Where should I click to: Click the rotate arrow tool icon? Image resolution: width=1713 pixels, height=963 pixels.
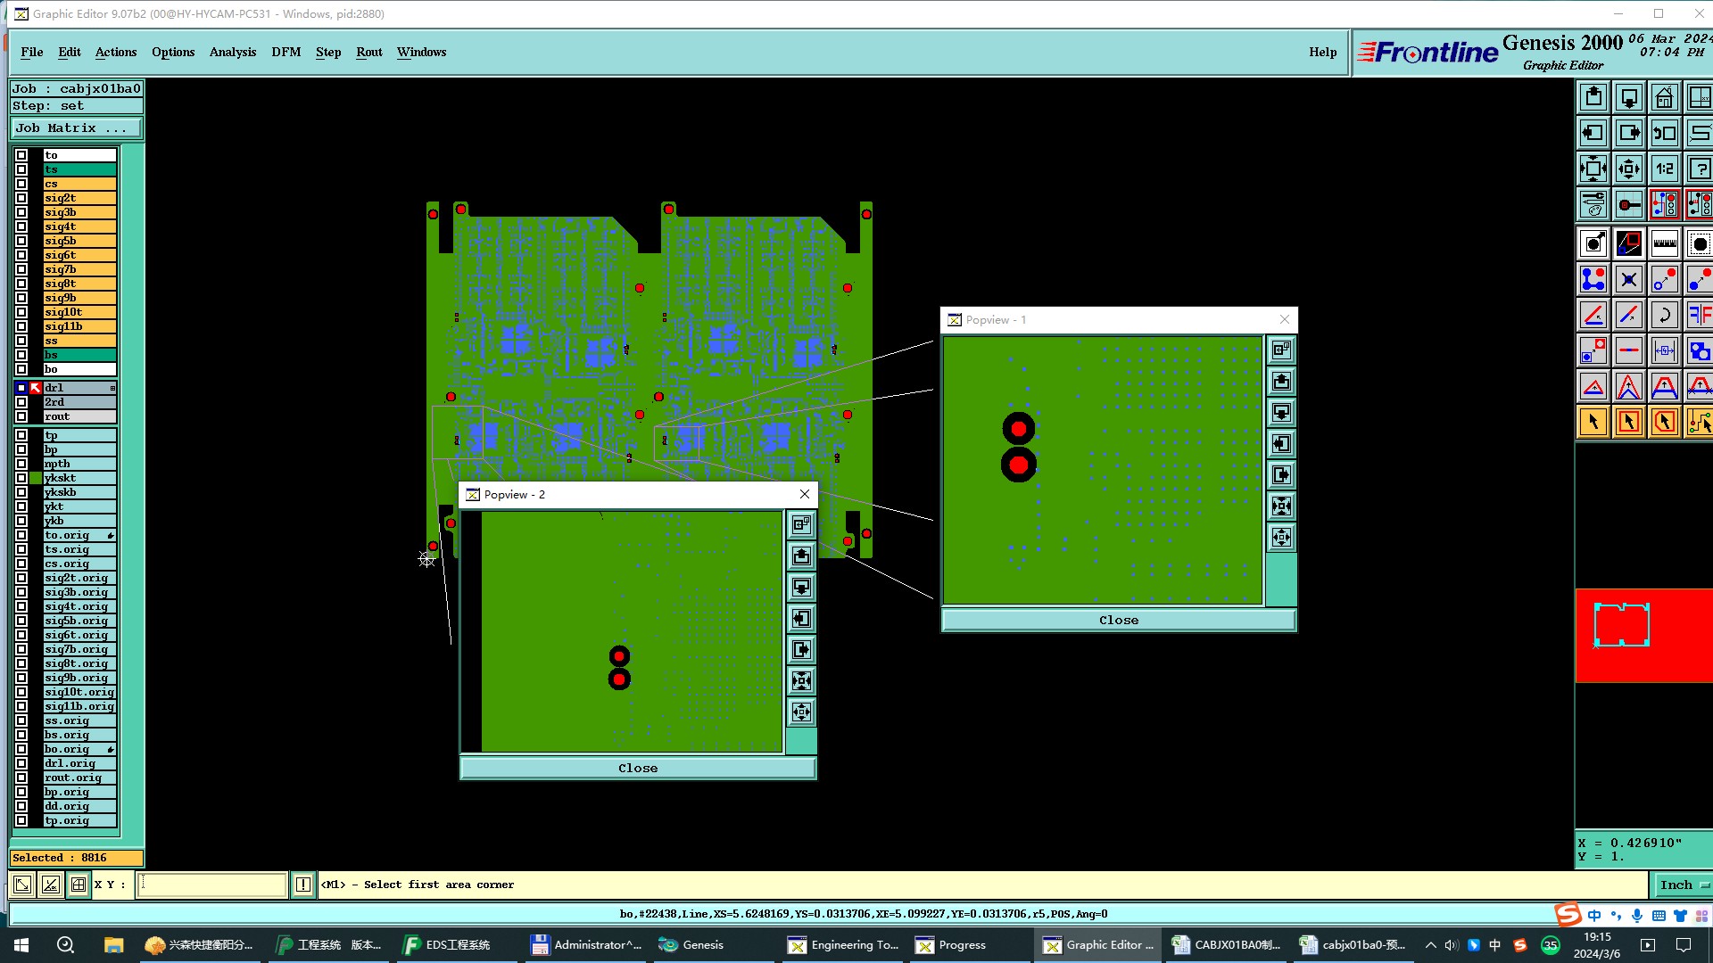coord(1664,315)
